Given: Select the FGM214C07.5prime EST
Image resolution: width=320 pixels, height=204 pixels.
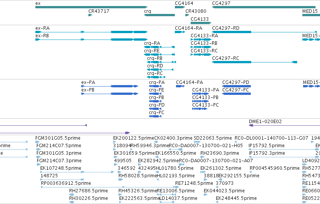Looking at the screenshot, I should click(x=38, y=149).
